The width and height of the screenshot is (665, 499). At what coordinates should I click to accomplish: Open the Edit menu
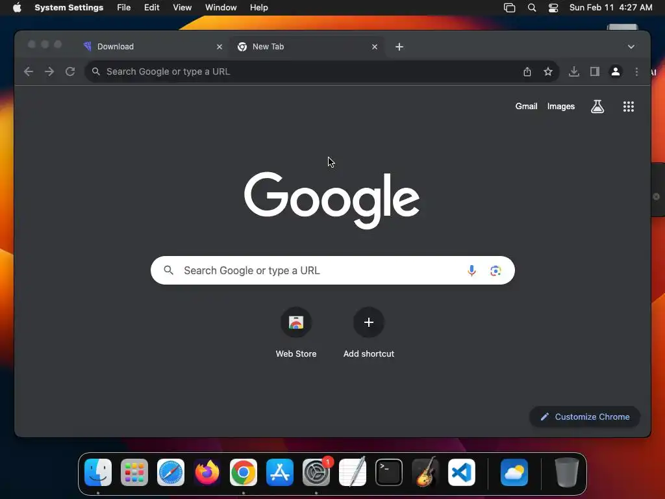point(151,8)
